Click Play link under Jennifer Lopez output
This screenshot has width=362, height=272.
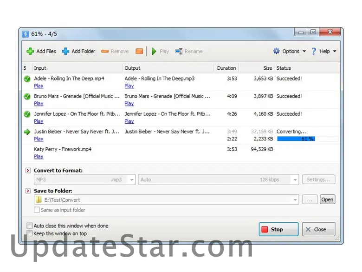[x=129, y=121]
